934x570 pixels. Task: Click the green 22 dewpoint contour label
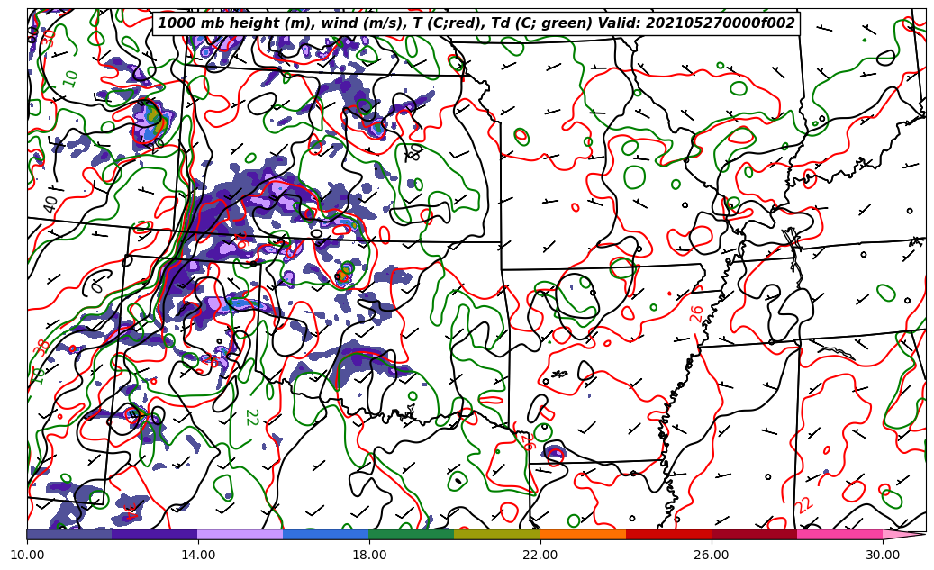(x=251, y=417)
